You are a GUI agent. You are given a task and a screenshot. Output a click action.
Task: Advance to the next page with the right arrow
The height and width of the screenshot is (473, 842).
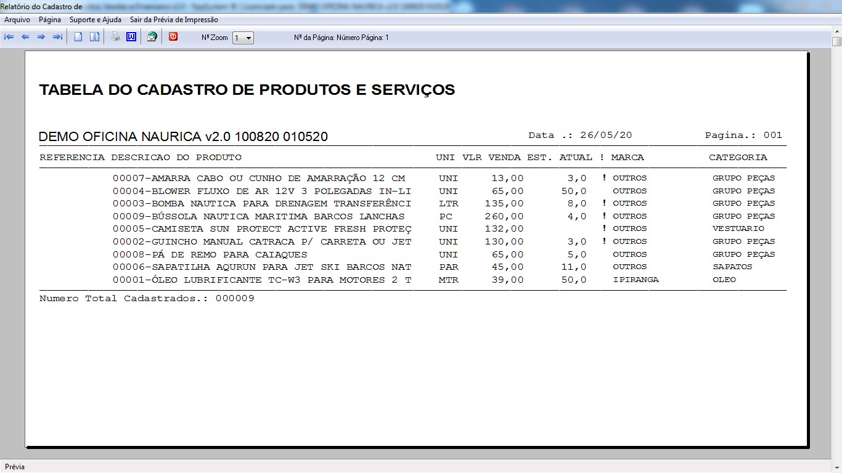[41, 37]
